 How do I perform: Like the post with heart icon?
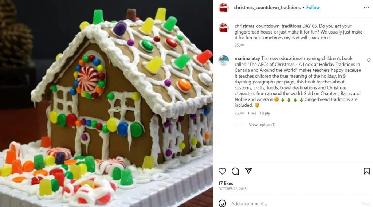[222, 171]
